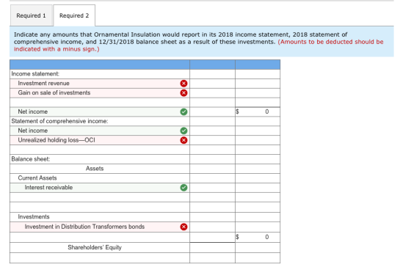The height and width of the screenshot is (267, 411).
Task: Click the first amount field for Interest receivable
Action: 212,187
